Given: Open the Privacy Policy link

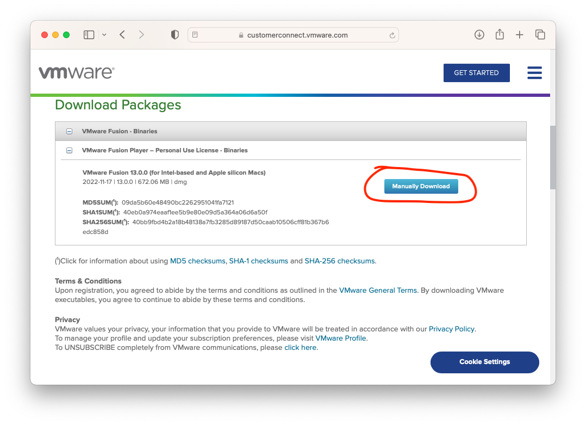Looking at the screenshot, I should 451,329.
